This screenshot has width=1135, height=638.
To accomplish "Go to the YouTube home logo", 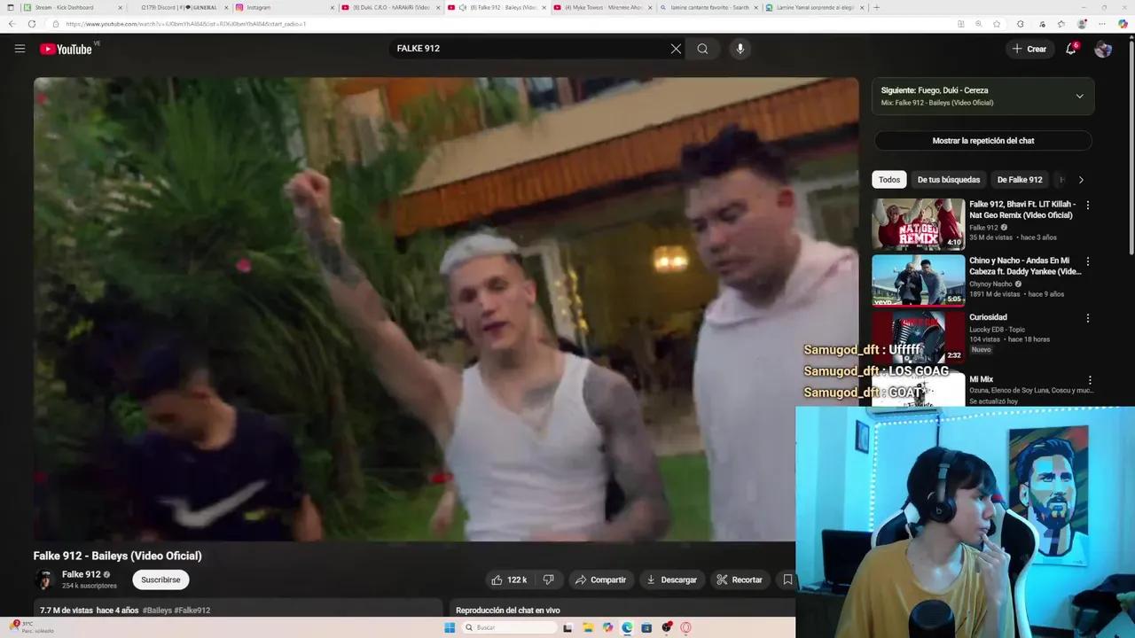I will coord(66,49).
